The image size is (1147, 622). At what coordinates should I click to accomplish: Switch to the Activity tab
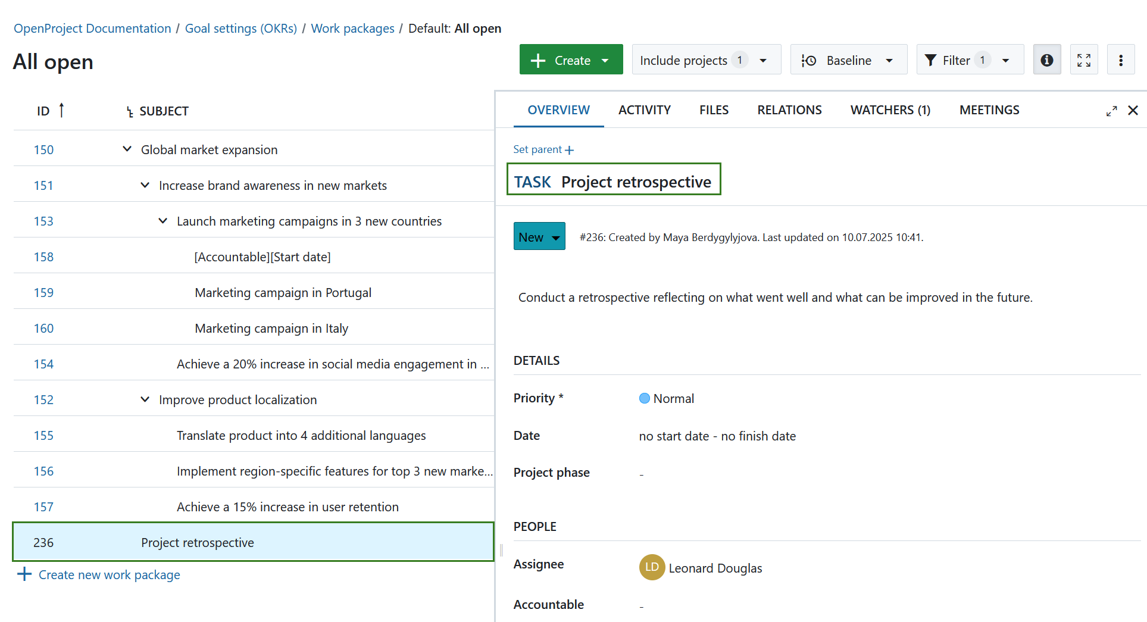pos(645,110)
